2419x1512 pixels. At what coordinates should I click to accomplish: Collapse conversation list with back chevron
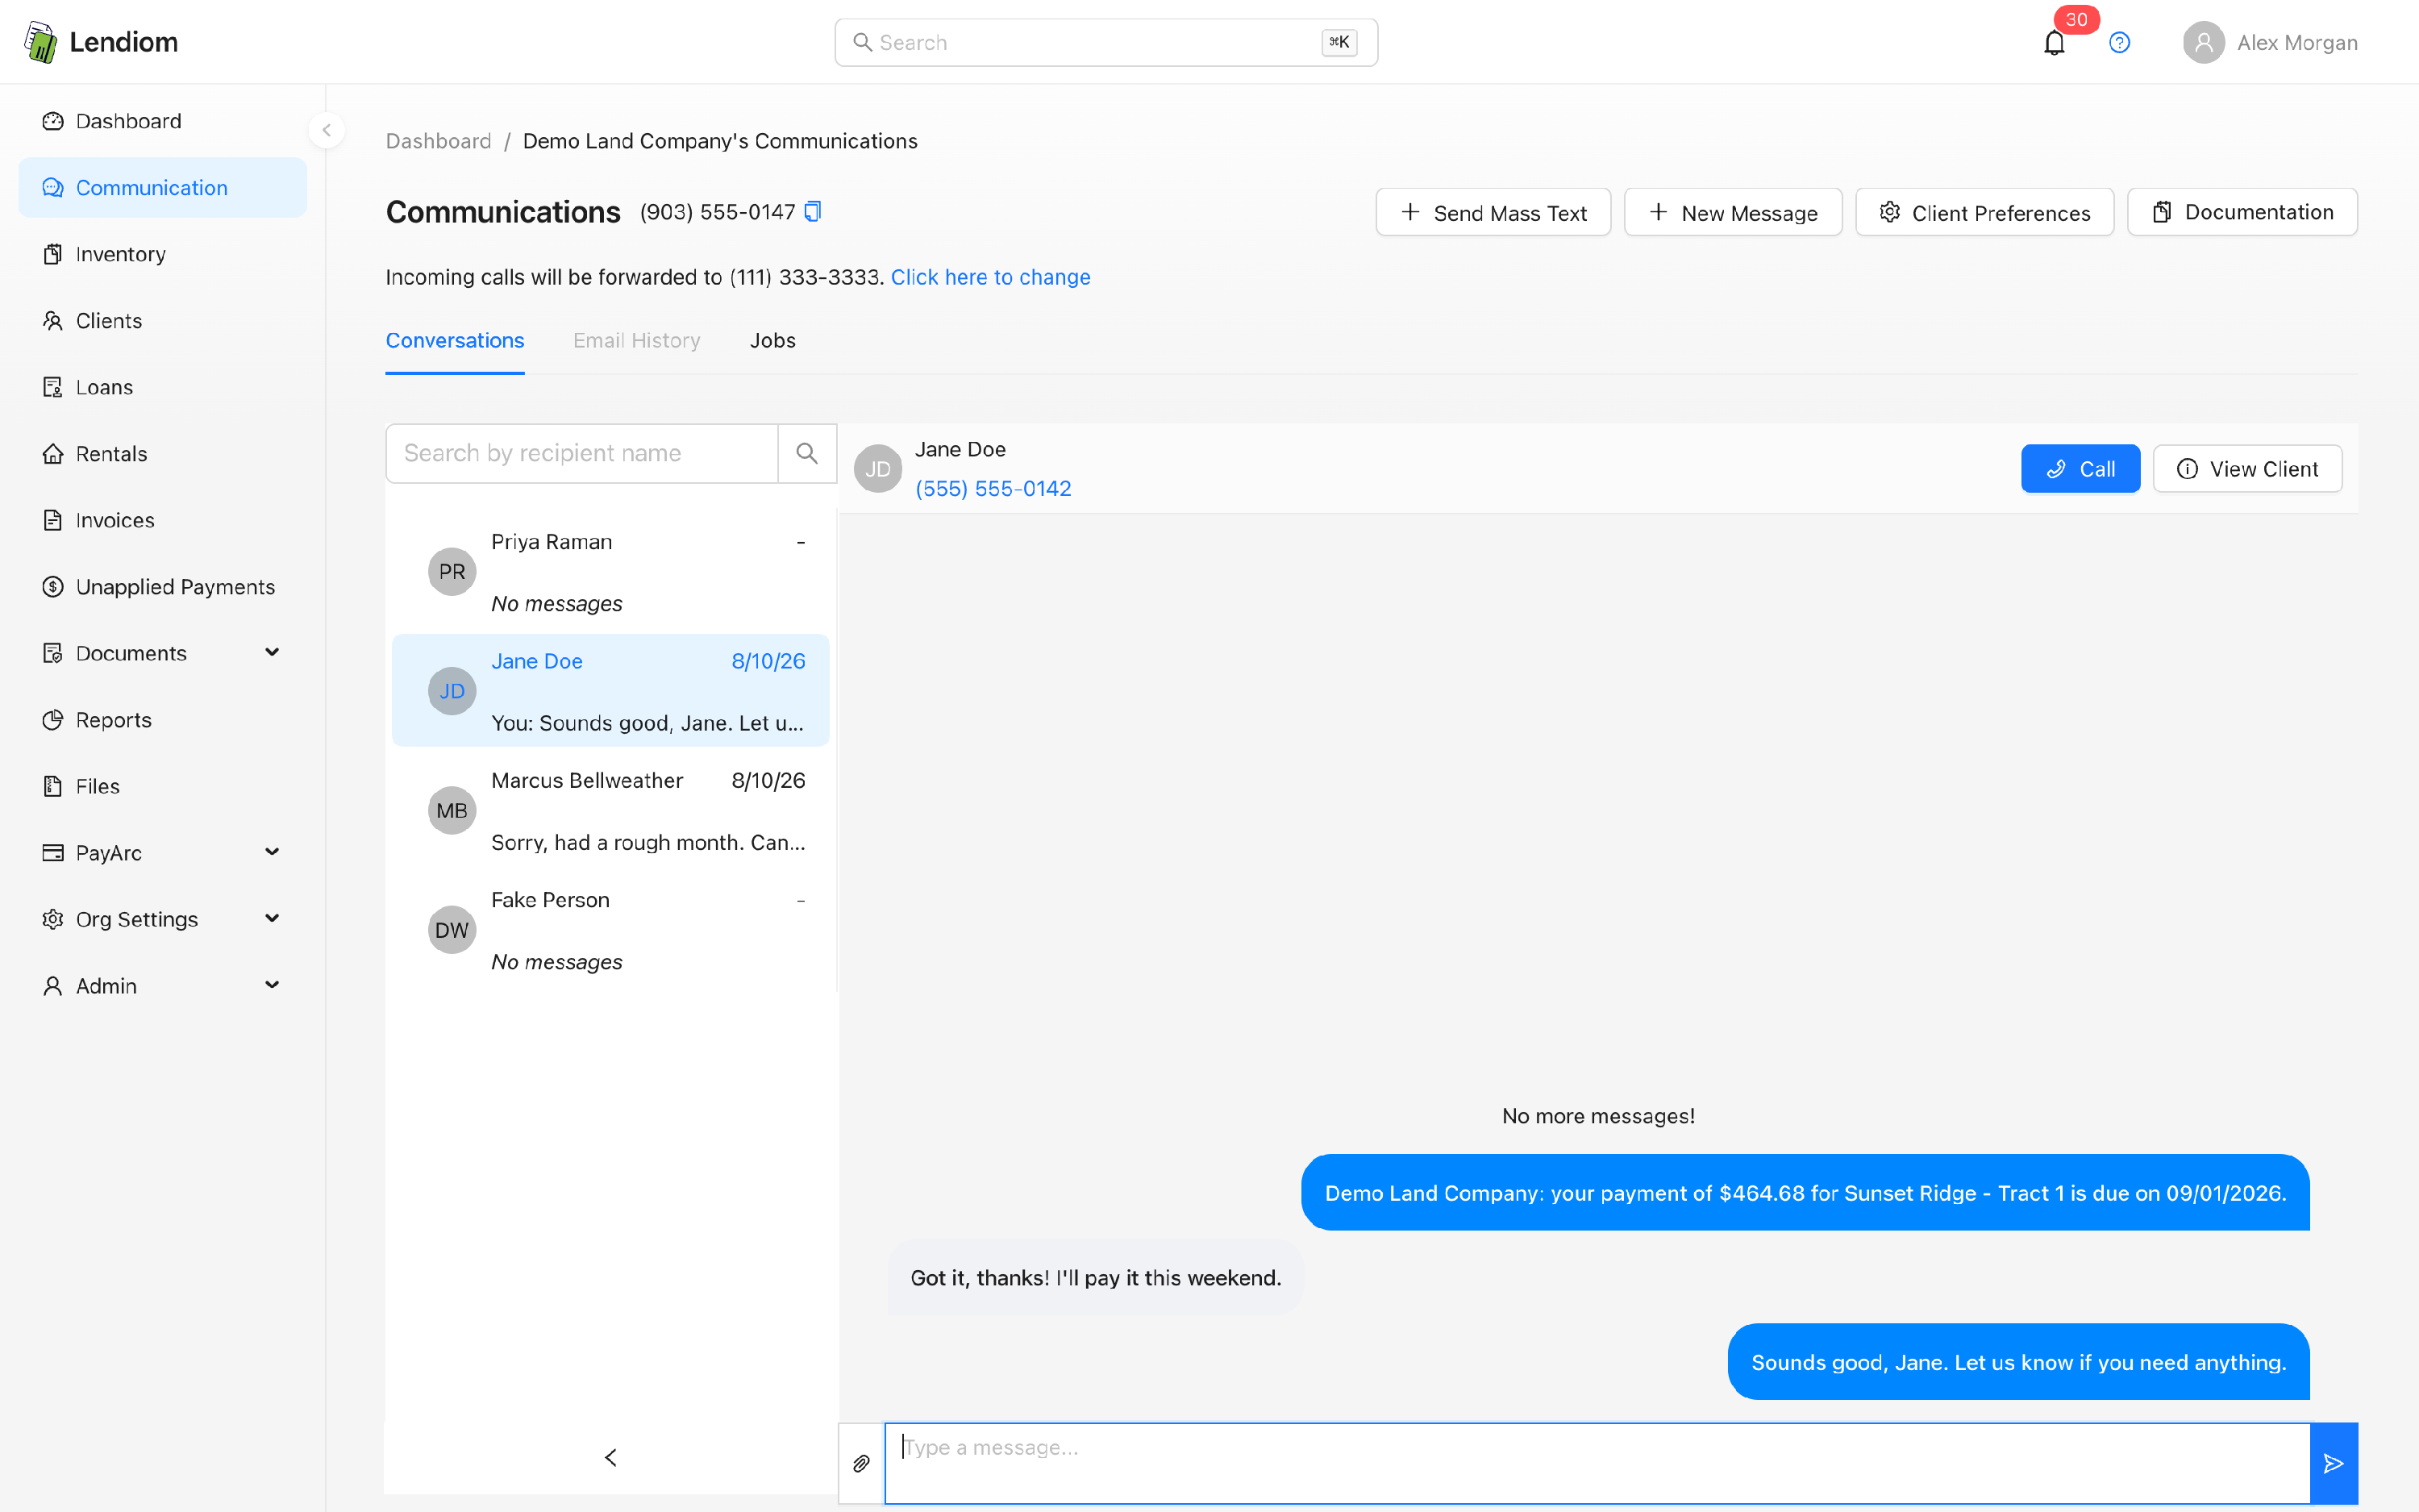tap(610, 1458)
